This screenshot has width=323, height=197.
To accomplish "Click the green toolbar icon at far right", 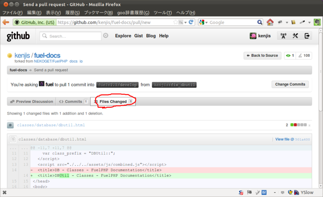I will [x=317, y=22].
